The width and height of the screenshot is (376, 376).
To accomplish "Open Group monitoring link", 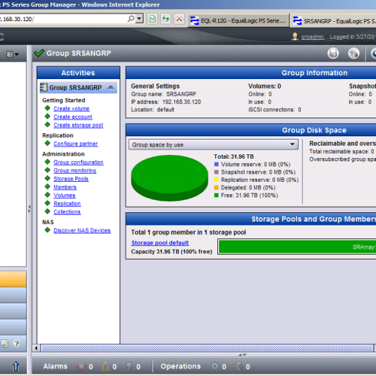I will click(x=75, y=170).
